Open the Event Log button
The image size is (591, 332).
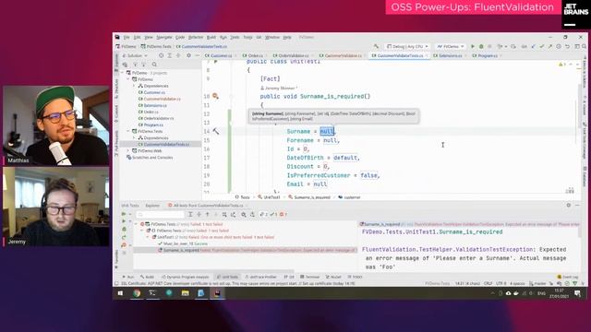tap(568, 277)
